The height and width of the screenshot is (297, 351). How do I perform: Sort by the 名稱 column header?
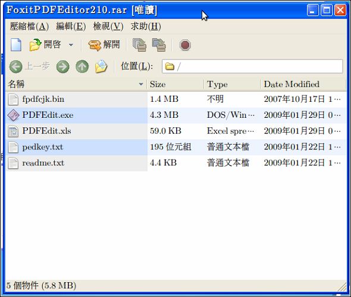[x=76, y=84]
